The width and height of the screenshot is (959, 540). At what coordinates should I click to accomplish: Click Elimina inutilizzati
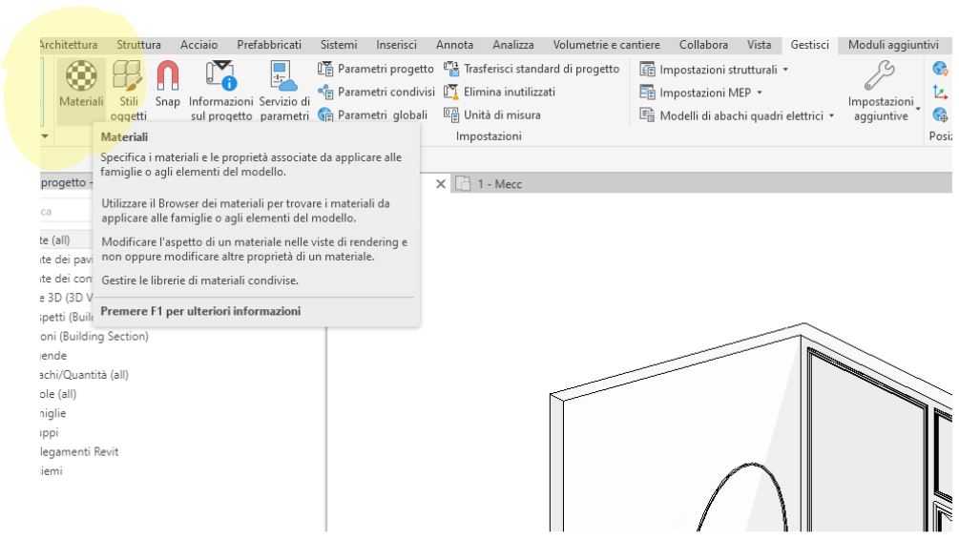[x=499, y=92]
